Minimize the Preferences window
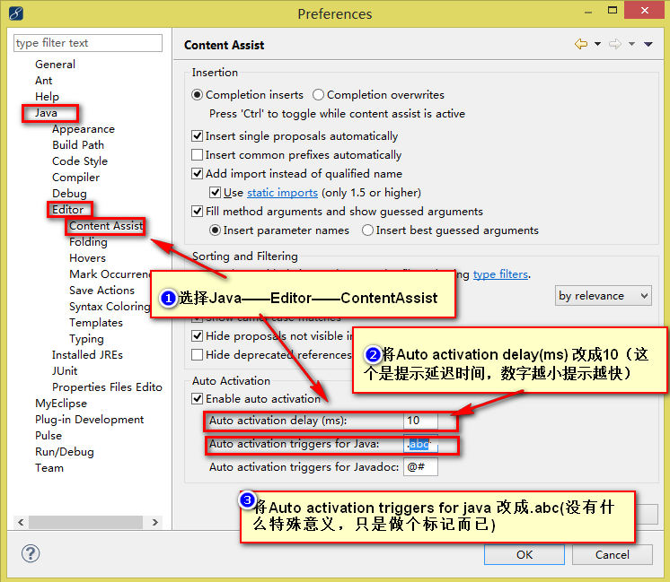Viewport: 670px width, 582px height. [x=588, y=12]
